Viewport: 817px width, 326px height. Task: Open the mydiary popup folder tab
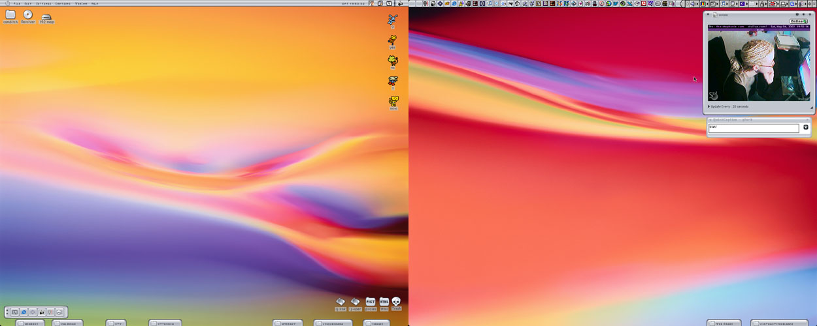pos(288,323)
